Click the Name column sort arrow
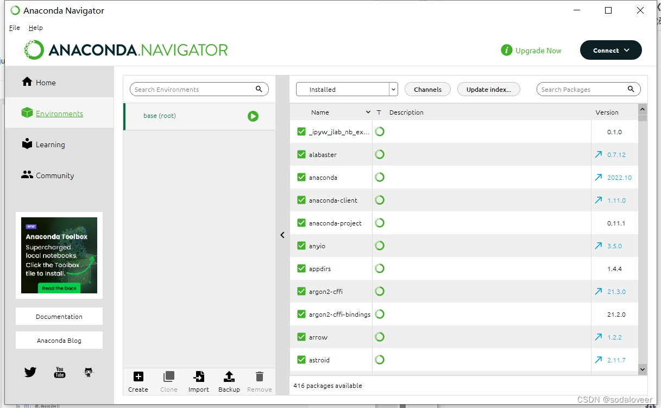661x408 pixels. click(x=368, y=112)
